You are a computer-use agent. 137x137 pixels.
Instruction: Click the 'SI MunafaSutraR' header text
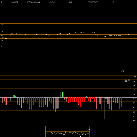[x=34, y=2]
